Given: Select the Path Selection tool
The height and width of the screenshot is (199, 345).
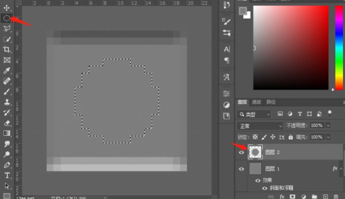Looking at the screenshot, I should click(x=7, y=186).
